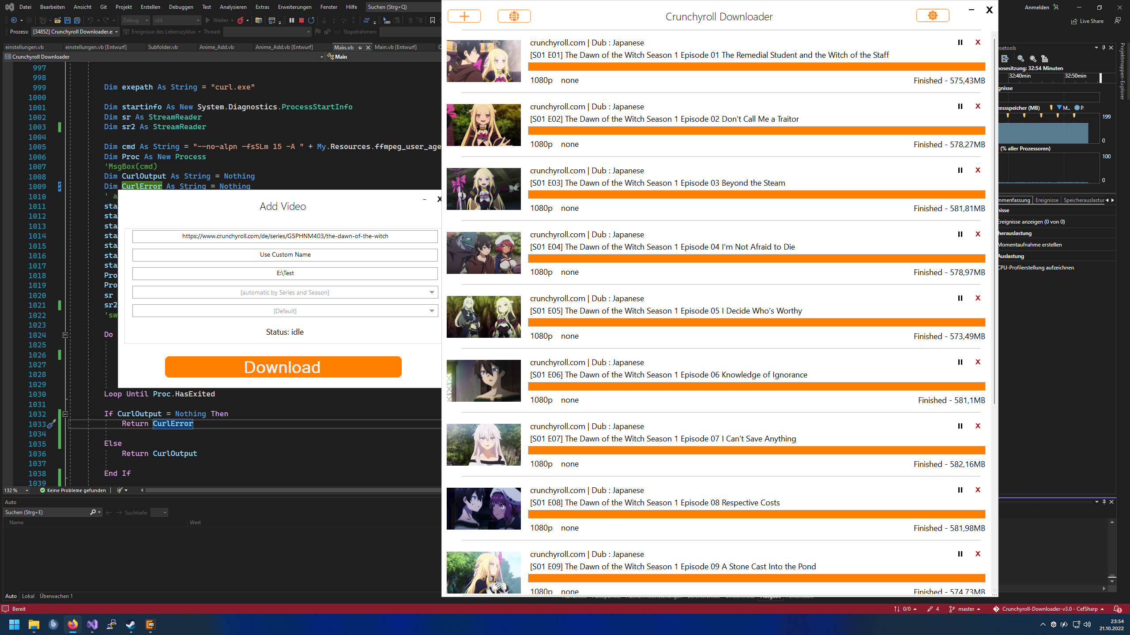Switch to the Anime_Add.vb tab
1130x635 pixels.
[216, 47]
